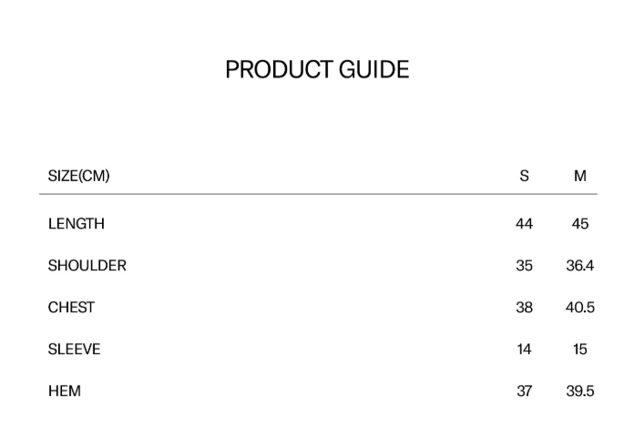The height and width of the screenshot is (428, 634).
Task: Select the LENGTH row label
Action: point(77,224)
